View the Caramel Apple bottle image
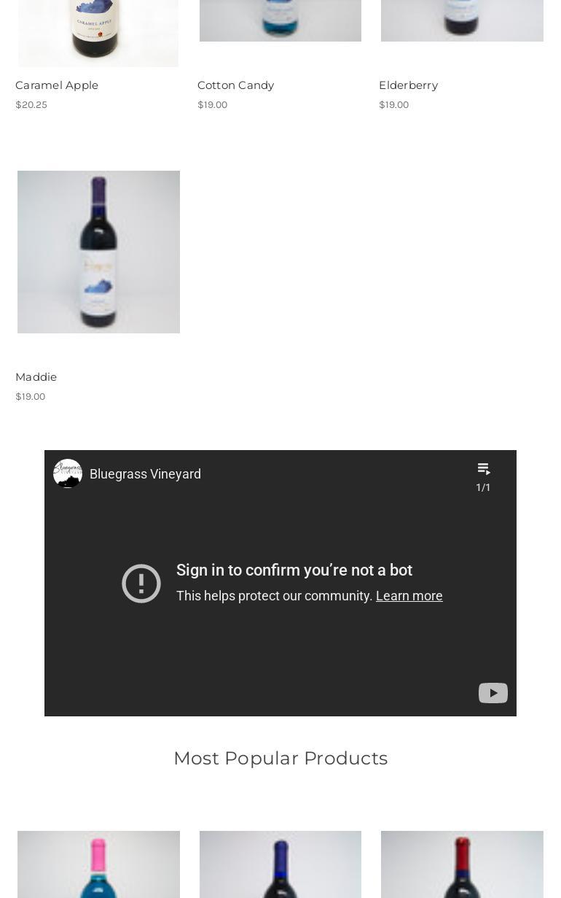This screenshot has width=561, height=898. [x=98, y=33]
